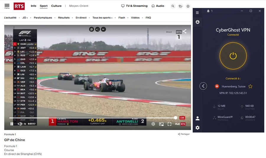Open the Sport section
Screen dimensions: 266x158
(x=44, y=6)
